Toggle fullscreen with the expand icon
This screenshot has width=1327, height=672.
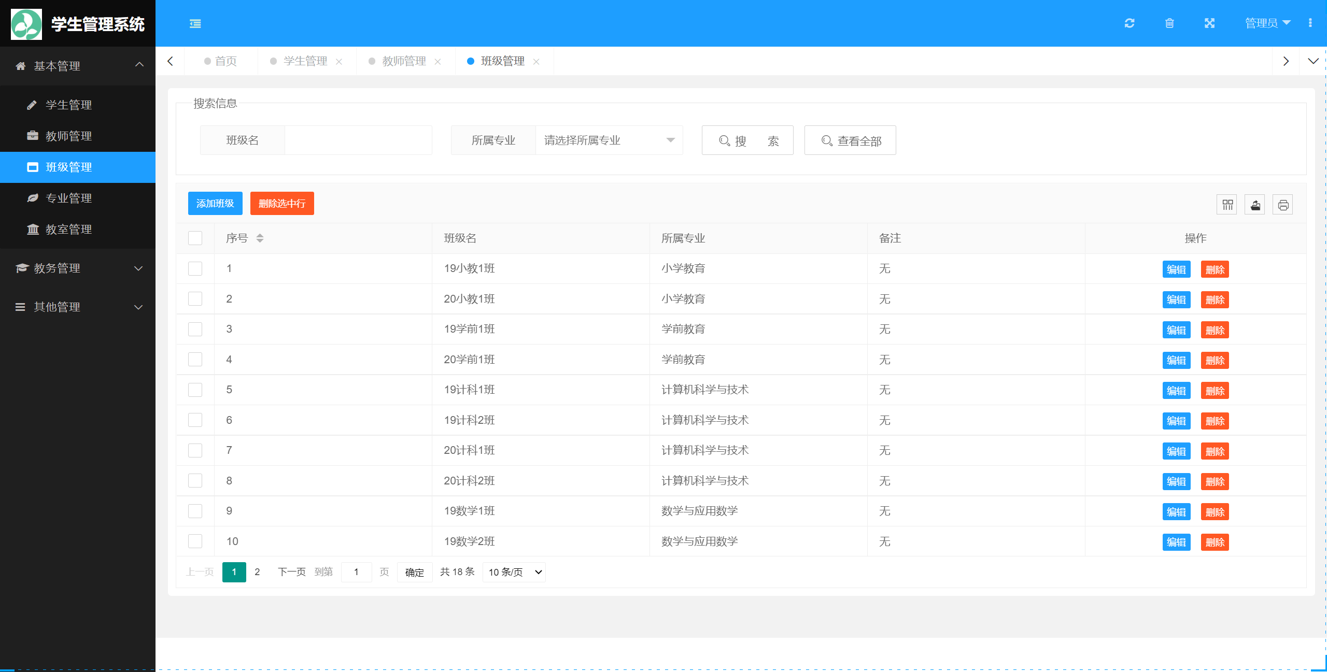1209,23
